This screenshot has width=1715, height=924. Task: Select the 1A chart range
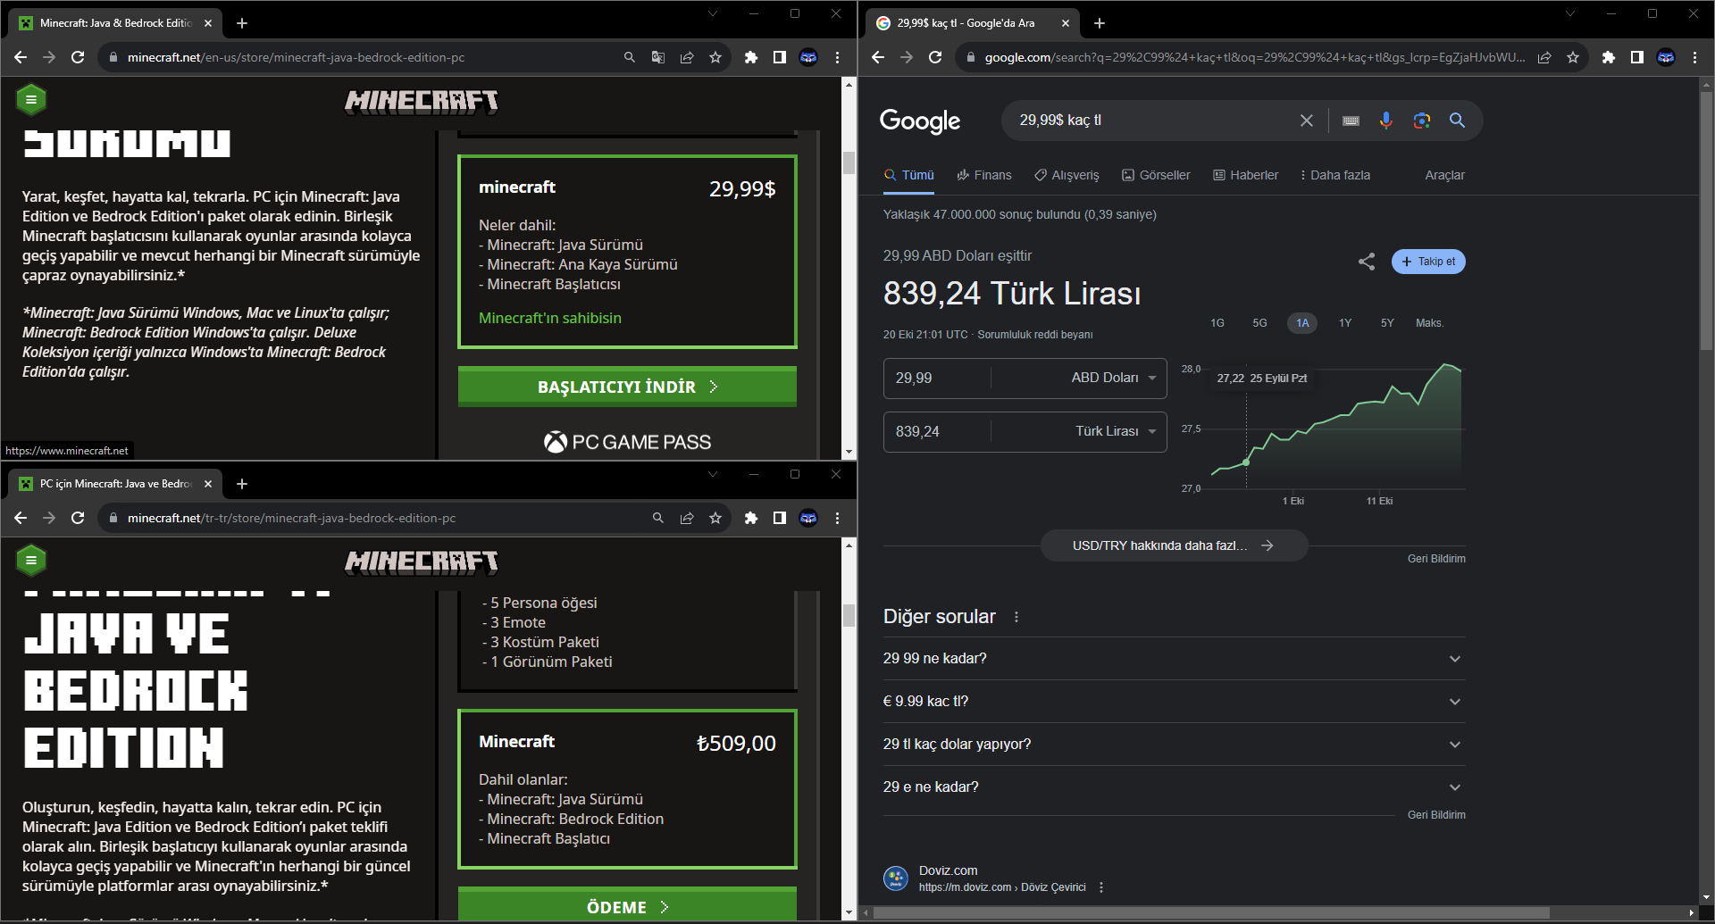click(1302, 323)
